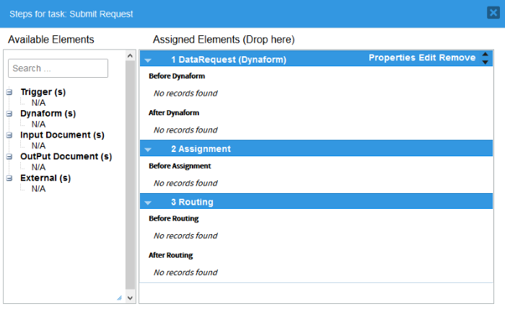This screenshot has width=505, height=309.
Task: Click the 1 DataRequest (Dynaform) header title
Action: click(x=229, y=60)
